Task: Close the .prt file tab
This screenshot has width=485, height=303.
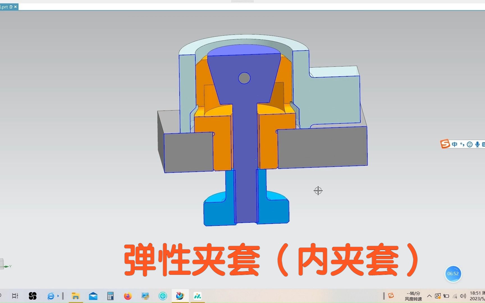Action: click(x=15, y=7)
